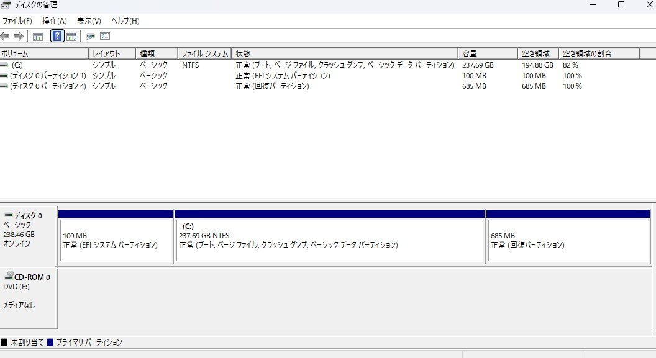Image resolution: width=656 pixels, height=358 pixels.
Task: Toggle the console tree pane visibility
Action: (x=37, y=36)
